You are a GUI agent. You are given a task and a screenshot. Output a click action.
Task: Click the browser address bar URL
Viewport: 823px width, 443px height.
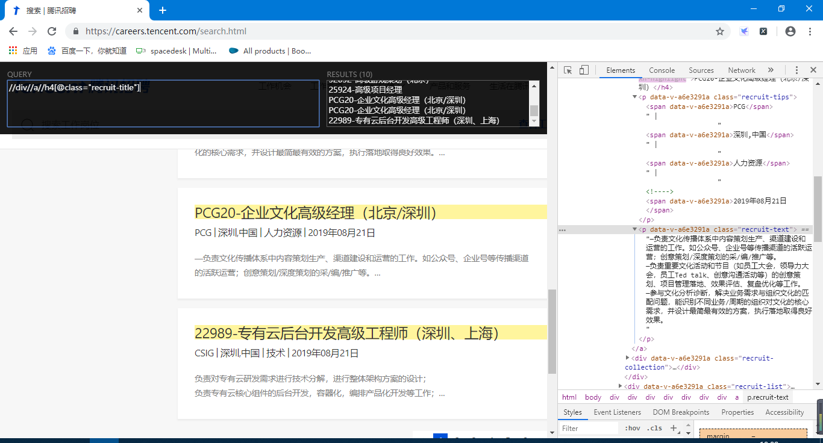[x=166, y=31]
